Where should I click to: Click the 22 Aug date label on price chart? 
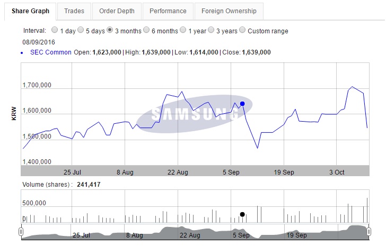point(178,172)
